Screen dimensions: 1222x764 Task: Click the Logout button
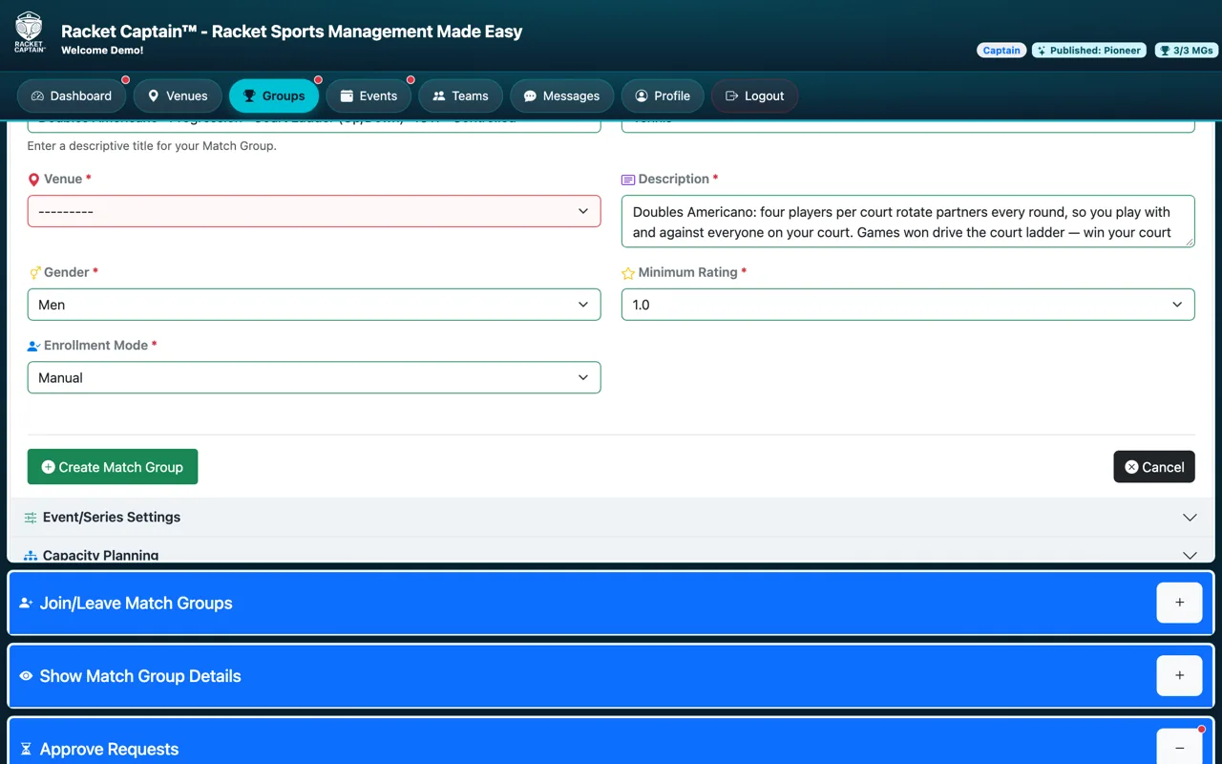pyautogui.click(x=755, y=95)
